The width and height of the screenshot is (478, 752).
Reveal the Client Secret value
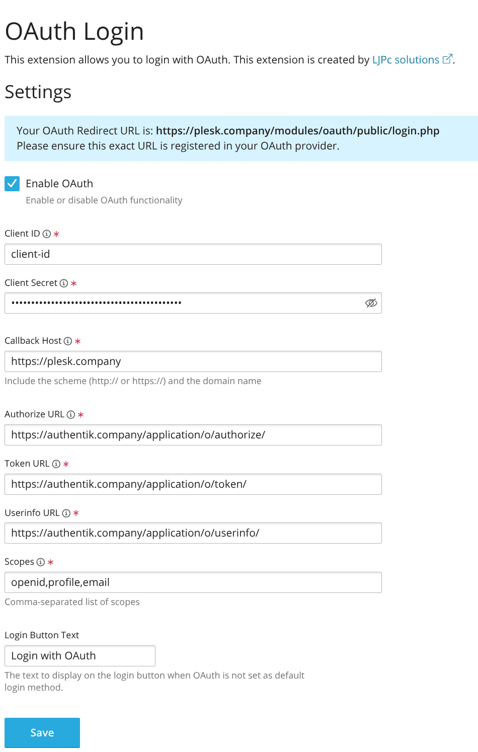pos(371,303)
